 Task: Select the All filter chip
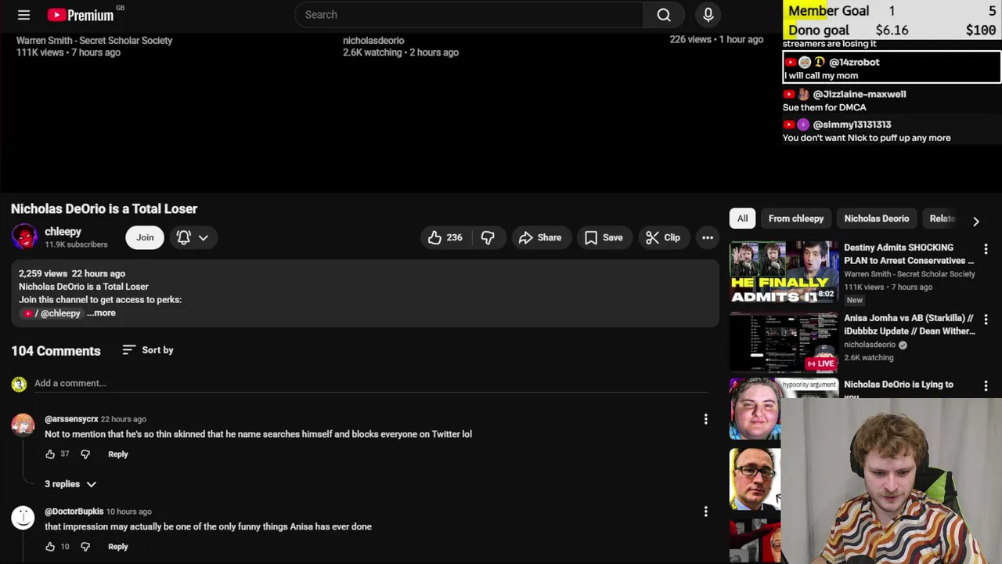[x=742, y=219]
